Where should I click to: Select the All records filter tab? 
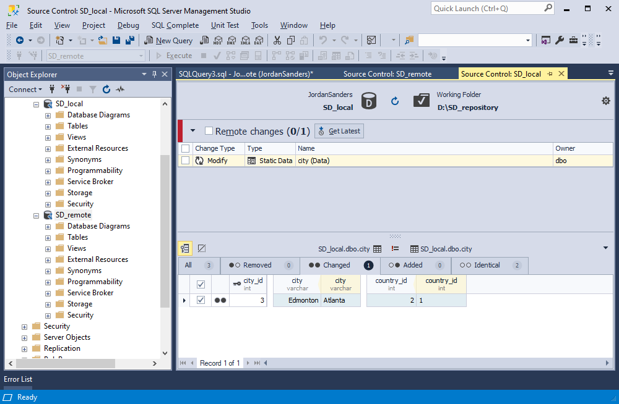(x=199, y=265)
